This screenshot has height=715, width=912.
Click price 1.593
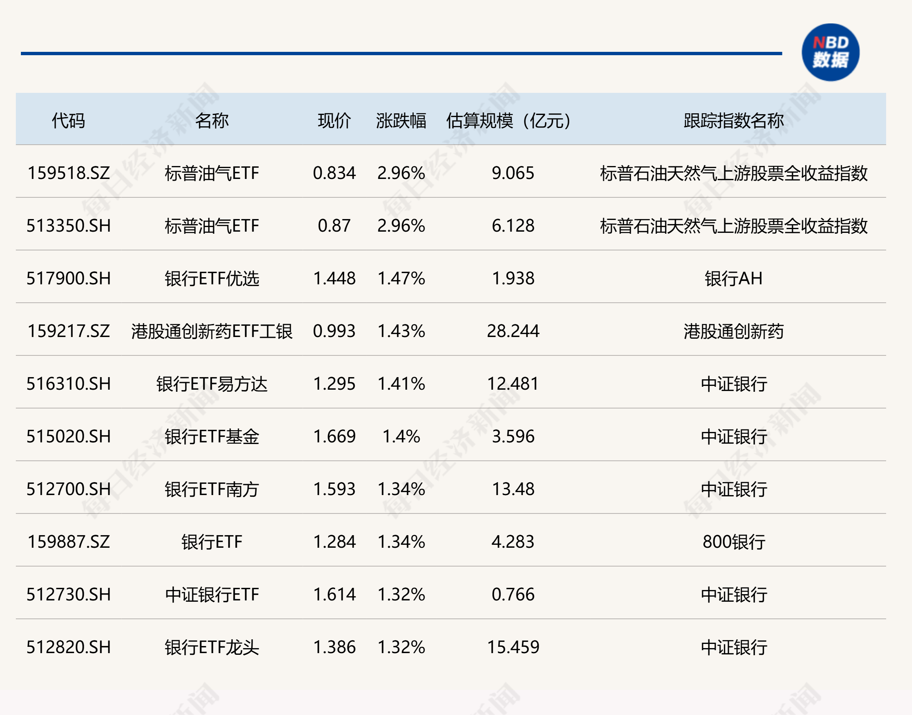point(334,489)
